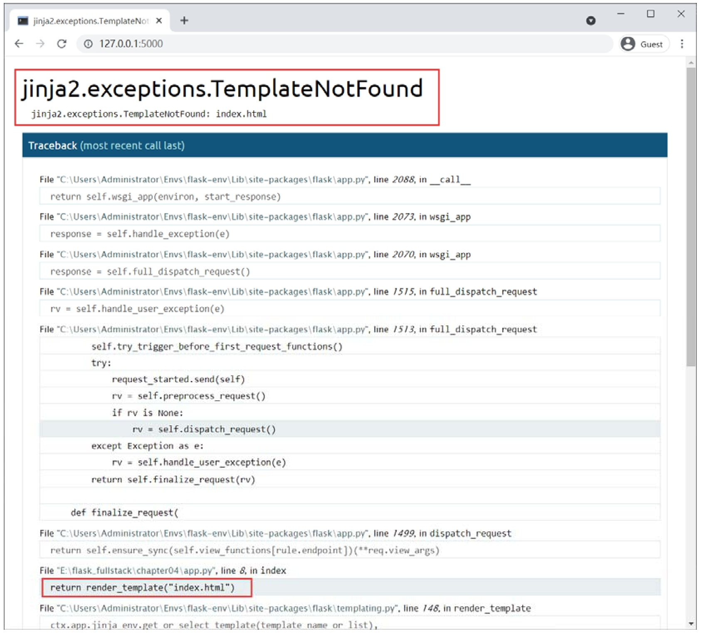Screen dimensions: 701x633
Task: Collapse the highlighted rv = self.dispatch_request() line
Action: (350, 429)
